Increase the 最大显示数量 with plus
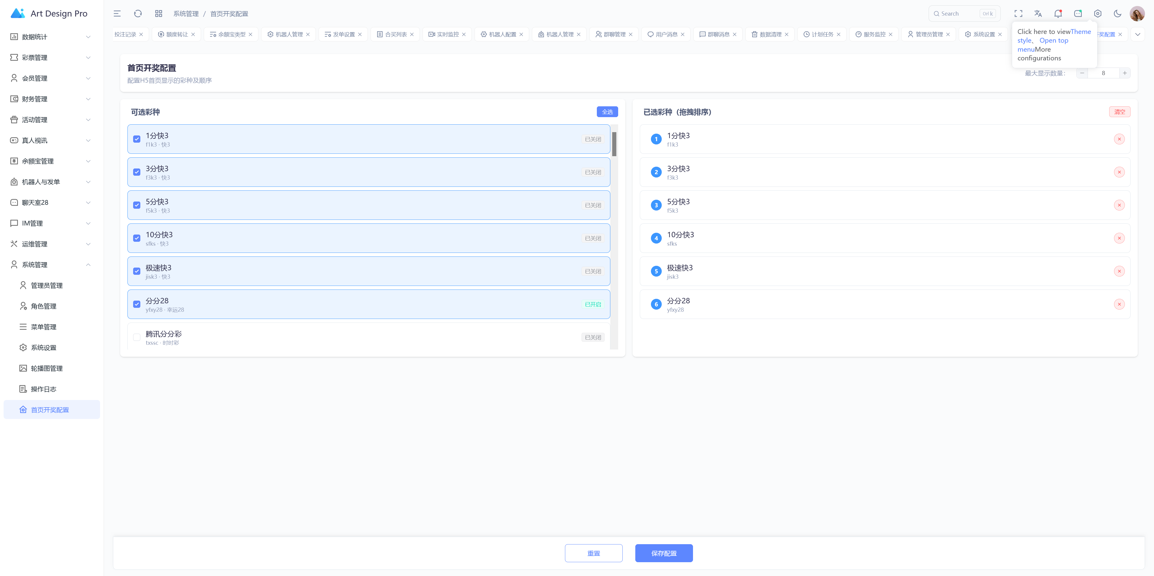The width and height of the screenshot is (1154, 576). tap(1125, 73)
